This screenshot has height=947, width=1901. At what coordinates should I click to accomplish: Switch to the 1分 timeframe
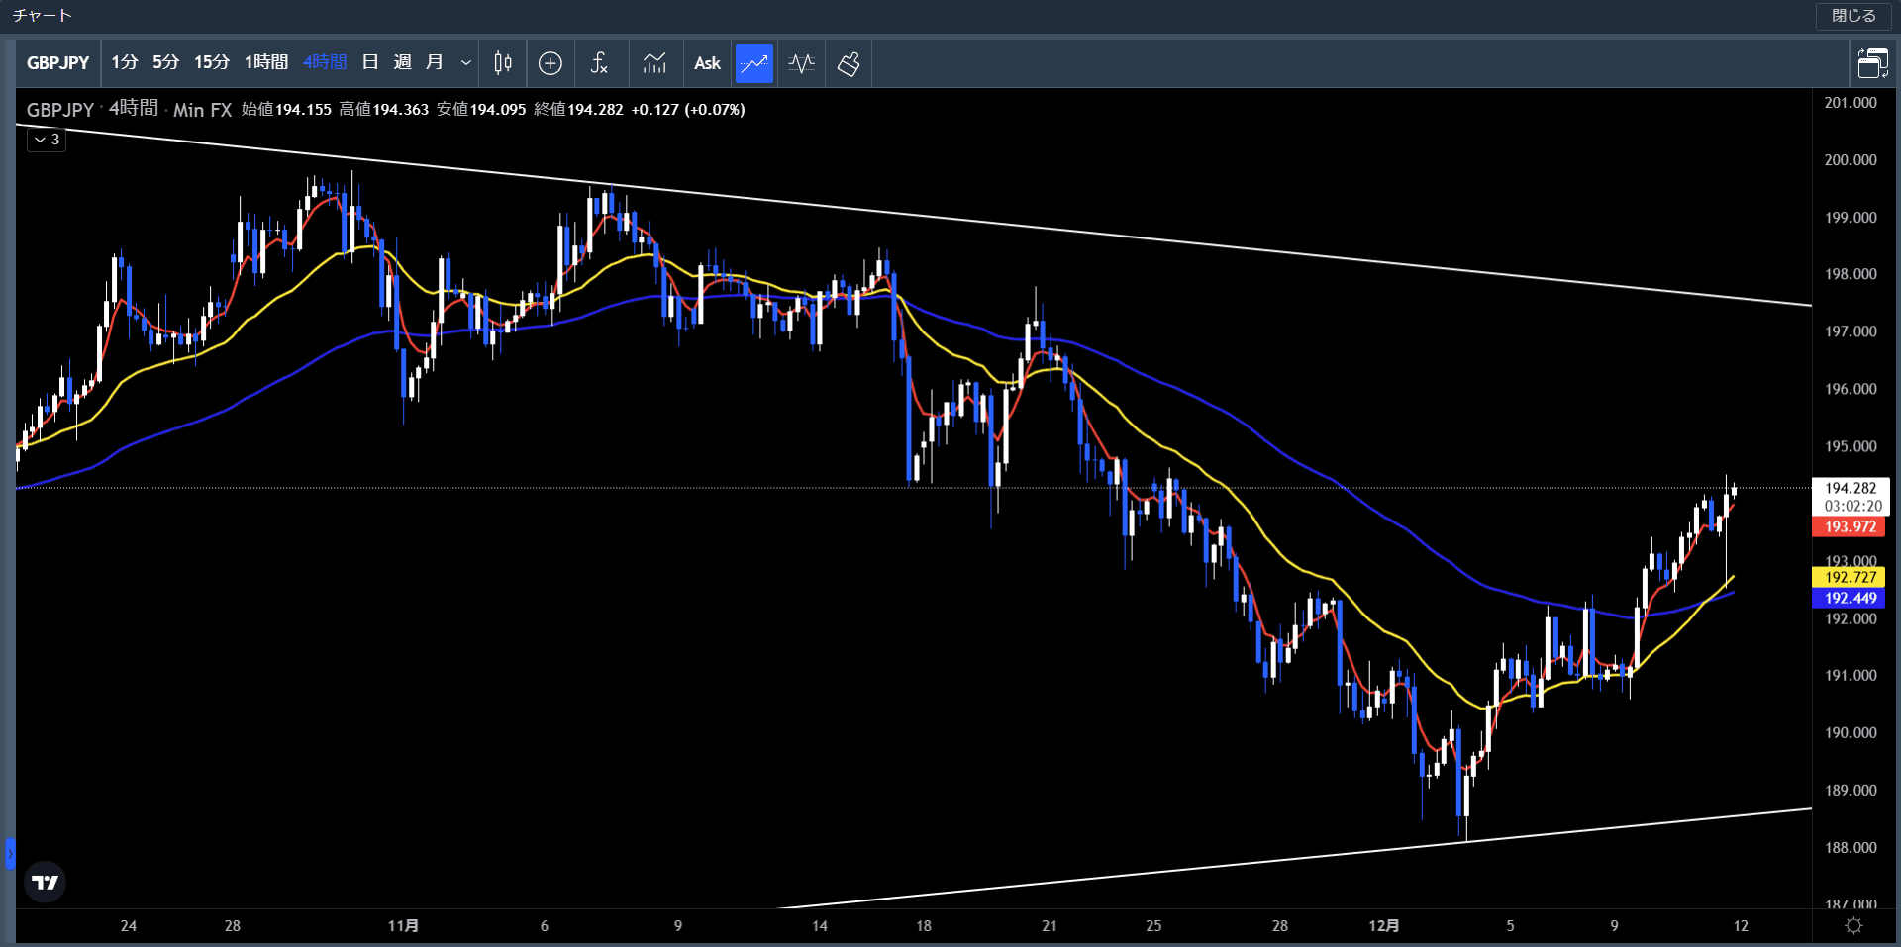pyautogui.click(x=124, y=63)
